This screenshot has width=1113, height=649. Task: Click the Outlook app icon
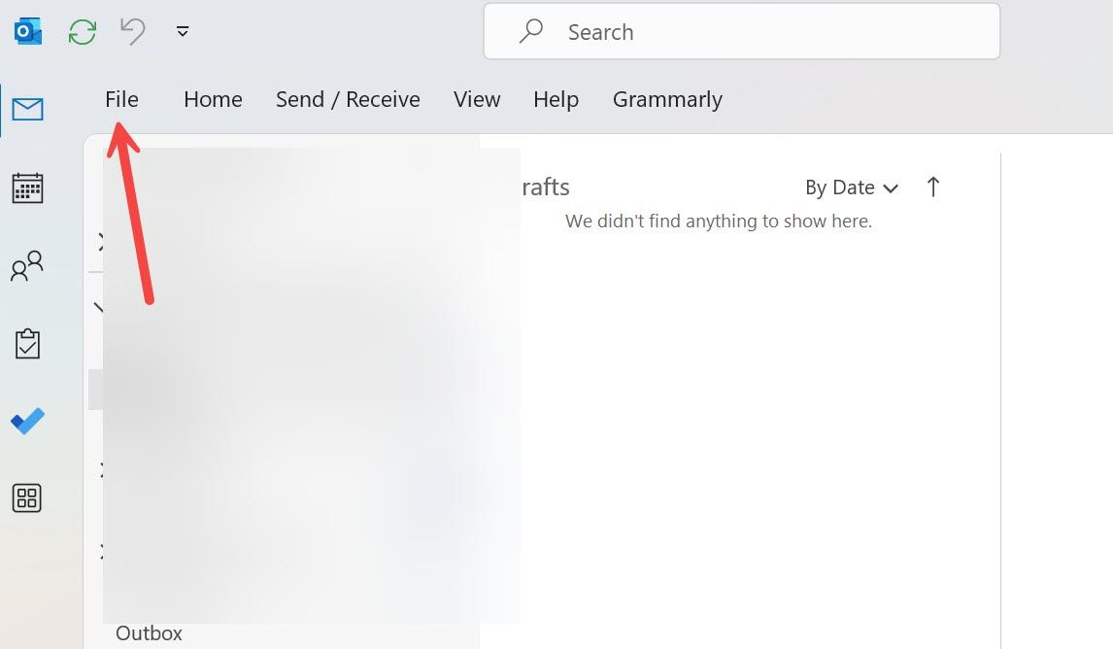(x=27, y=30)
